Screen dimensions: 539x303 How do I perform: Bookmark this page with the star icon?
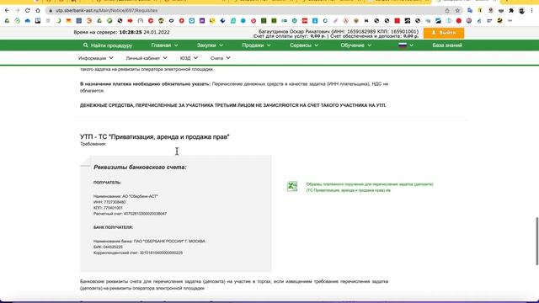(457, 11)
